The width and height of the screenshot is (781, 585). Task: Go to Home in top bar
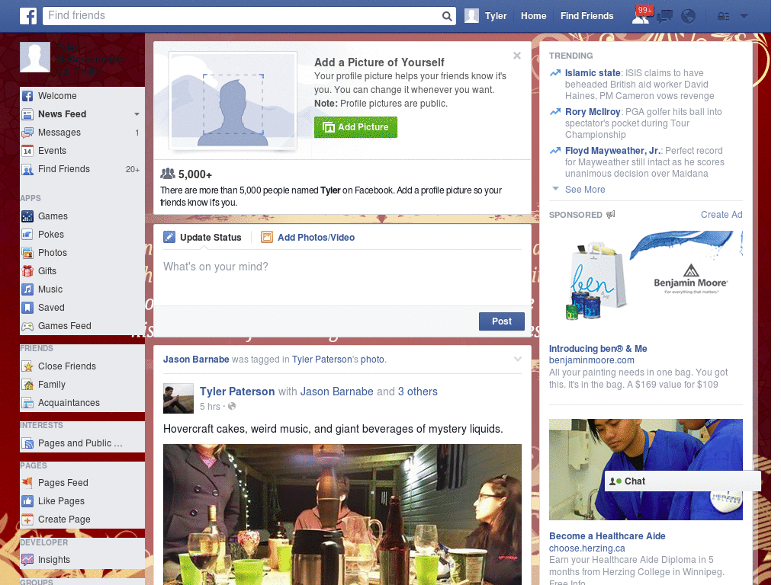click(x=533, y=16)
